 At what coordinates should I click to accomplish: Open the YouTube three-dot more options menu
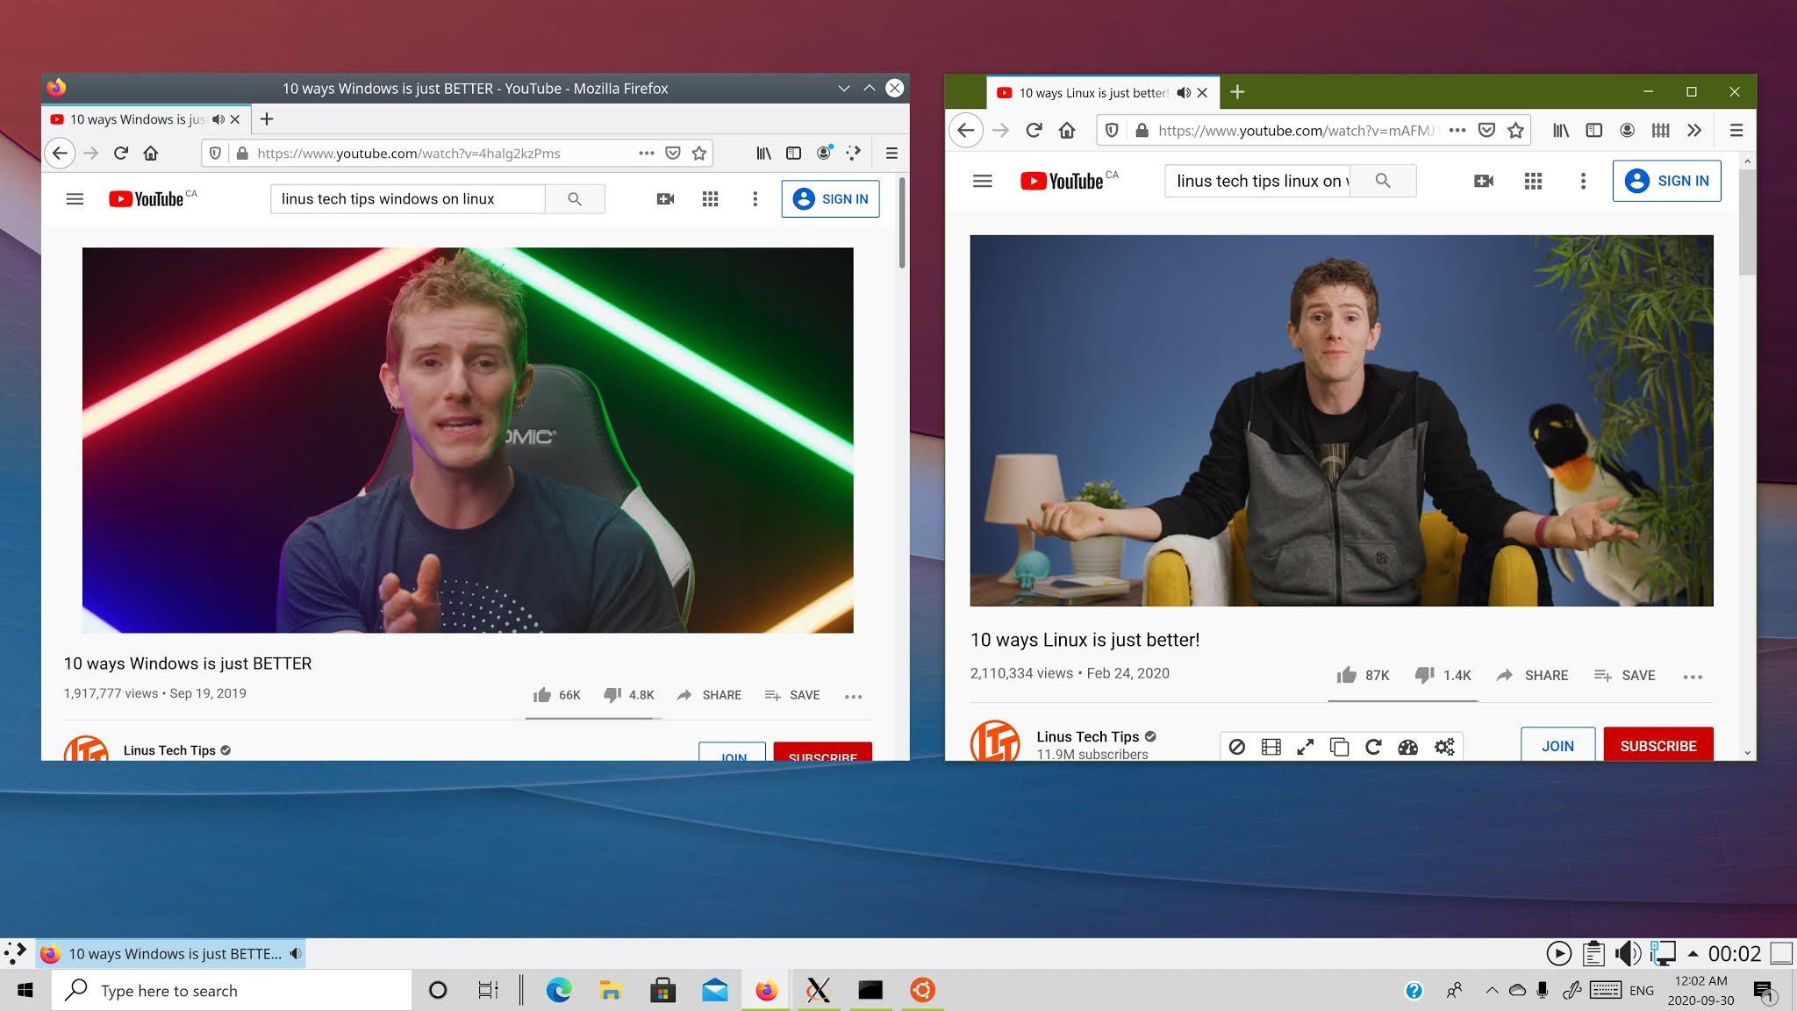[x=1583, y=181]
